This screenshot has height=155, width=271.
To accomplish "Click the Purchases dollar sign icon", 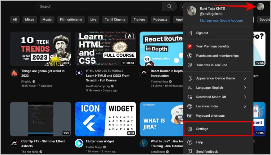I will point(189,56).
